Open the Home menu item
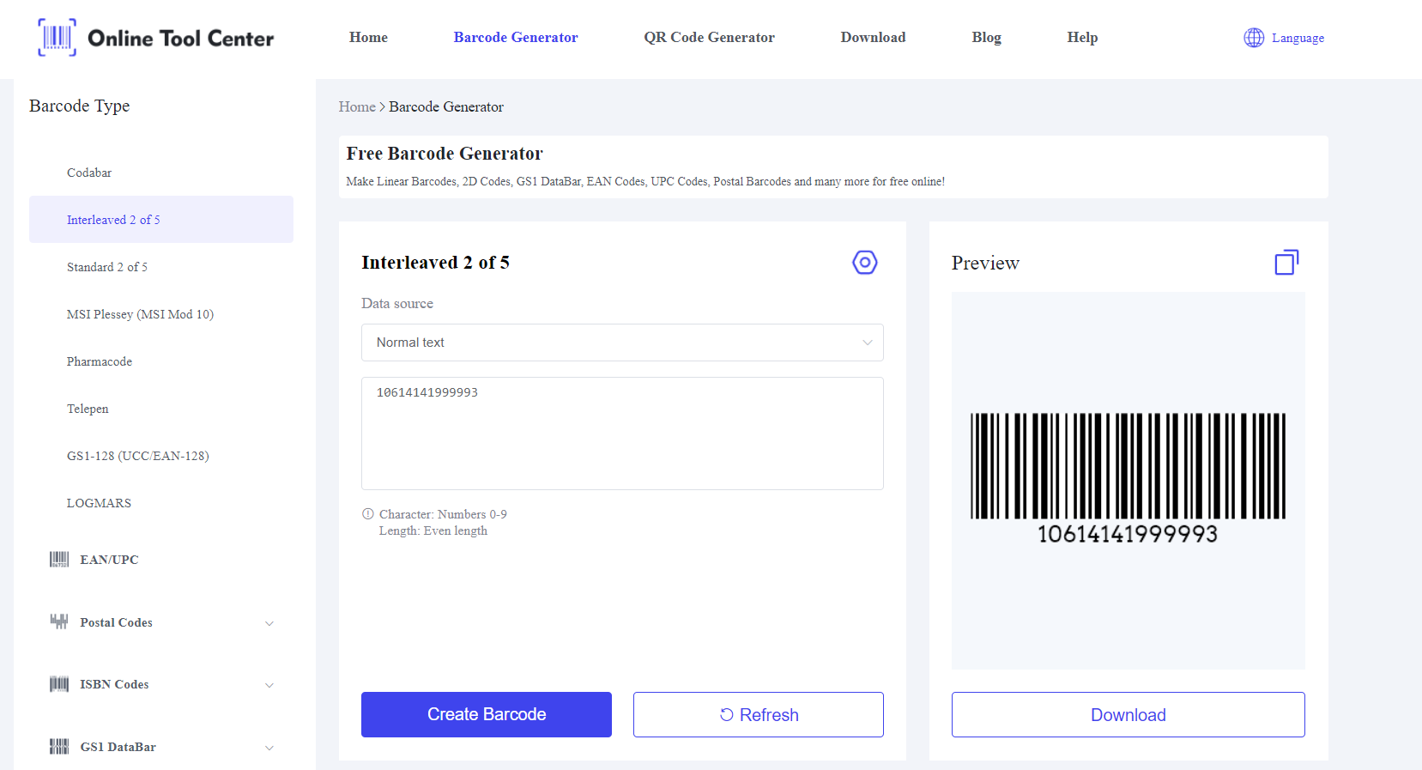The height and width of the screenshot is (770, 1422). point(368,38)
